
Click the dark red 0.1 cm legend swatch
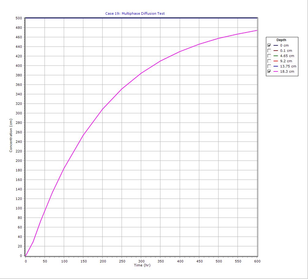click(276, 51)
